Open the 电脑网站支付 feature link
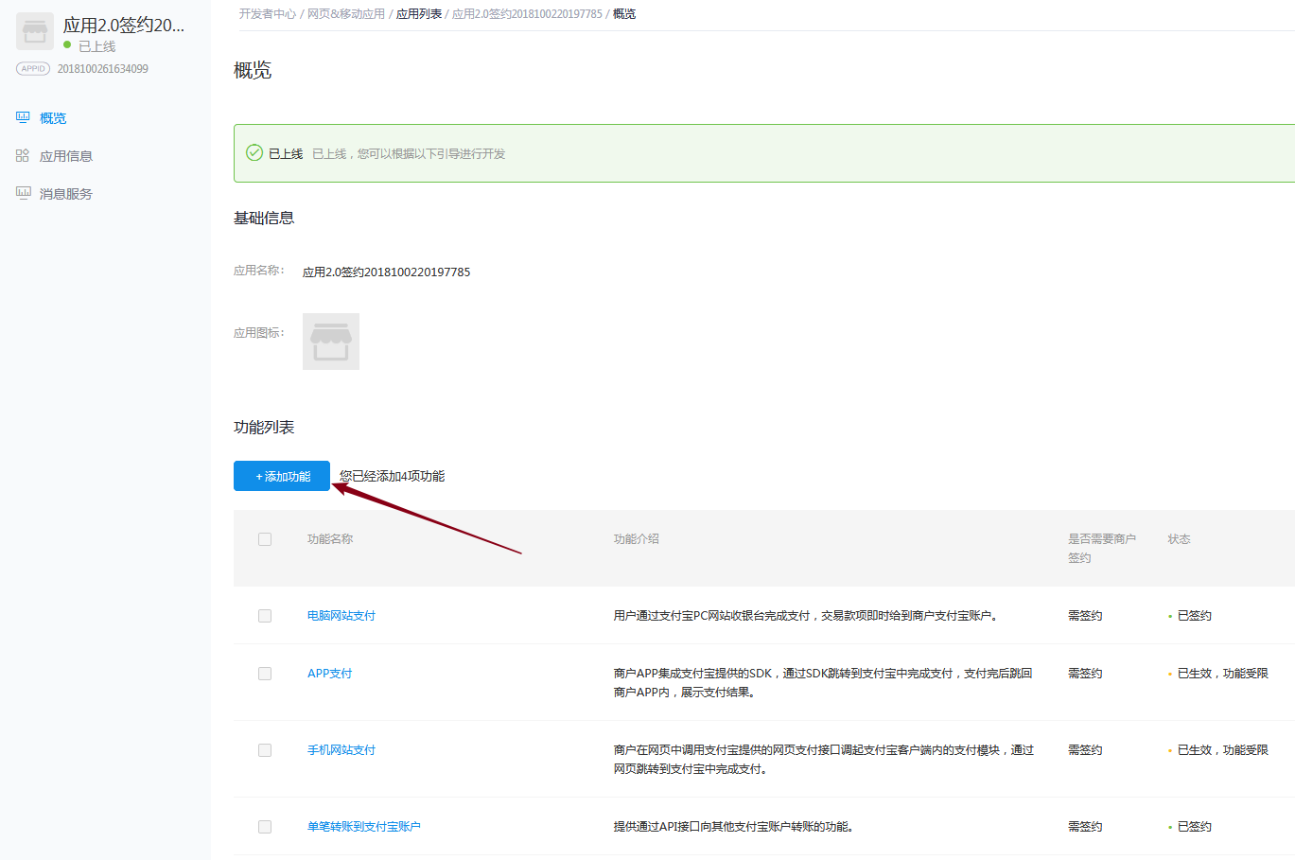The image size is (1295, 860). click(341, 616)
